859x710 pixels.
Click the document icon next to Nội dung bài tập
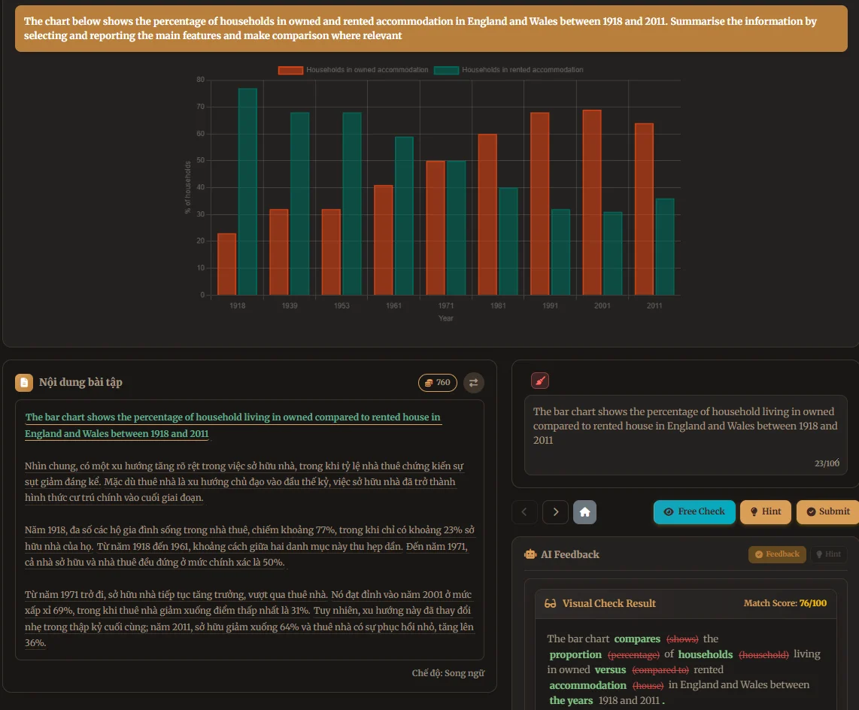pos(23,382)
